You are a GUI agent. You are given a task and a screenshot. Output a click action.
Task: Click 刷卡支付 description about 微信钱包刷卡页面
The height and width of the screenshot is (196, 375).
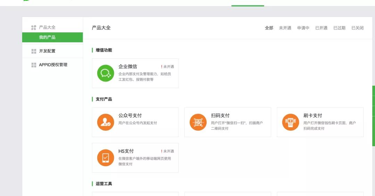[x=330, y=126]
